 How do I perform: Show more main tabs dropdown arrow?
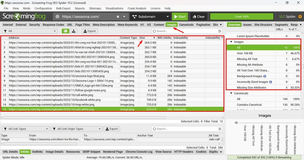[x=221, y=25]
